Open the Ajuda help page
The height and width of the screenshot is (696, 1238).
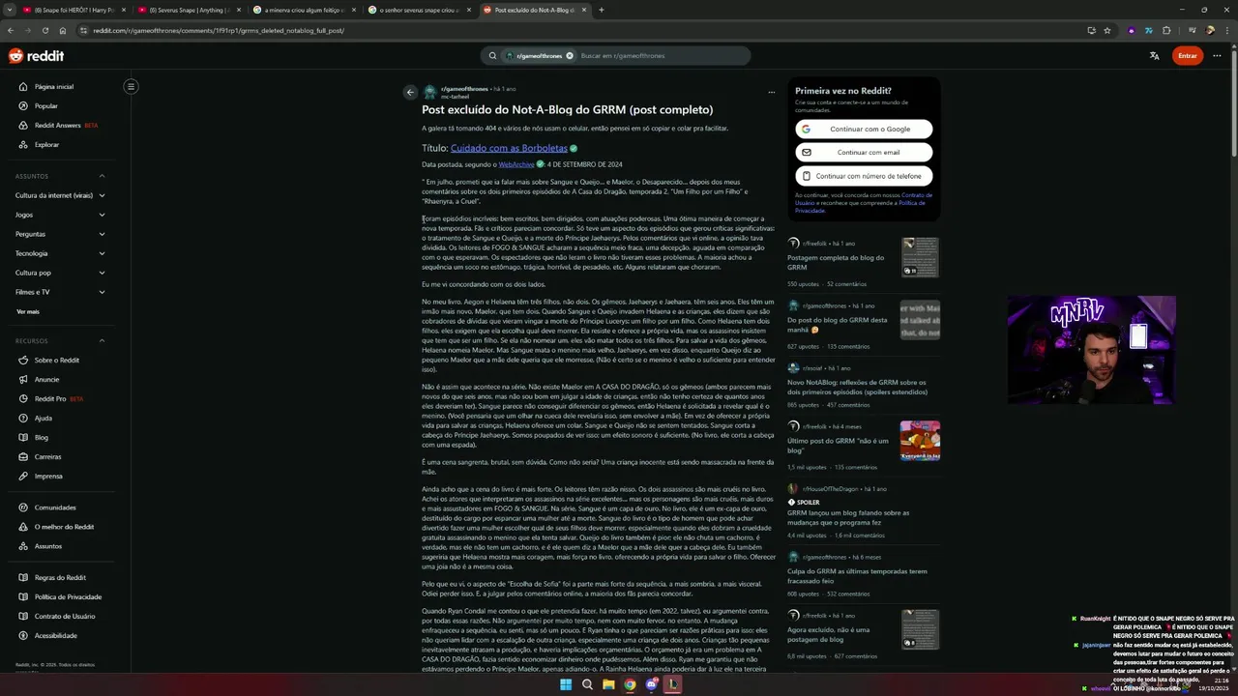tap(43, 419)
